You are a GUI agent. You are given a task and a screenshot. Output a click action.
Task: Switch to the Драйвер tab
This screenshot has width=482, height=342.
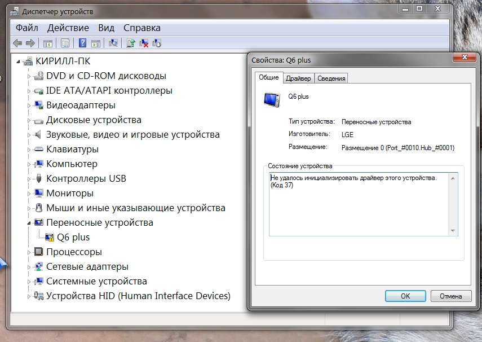tap(298, 78)
